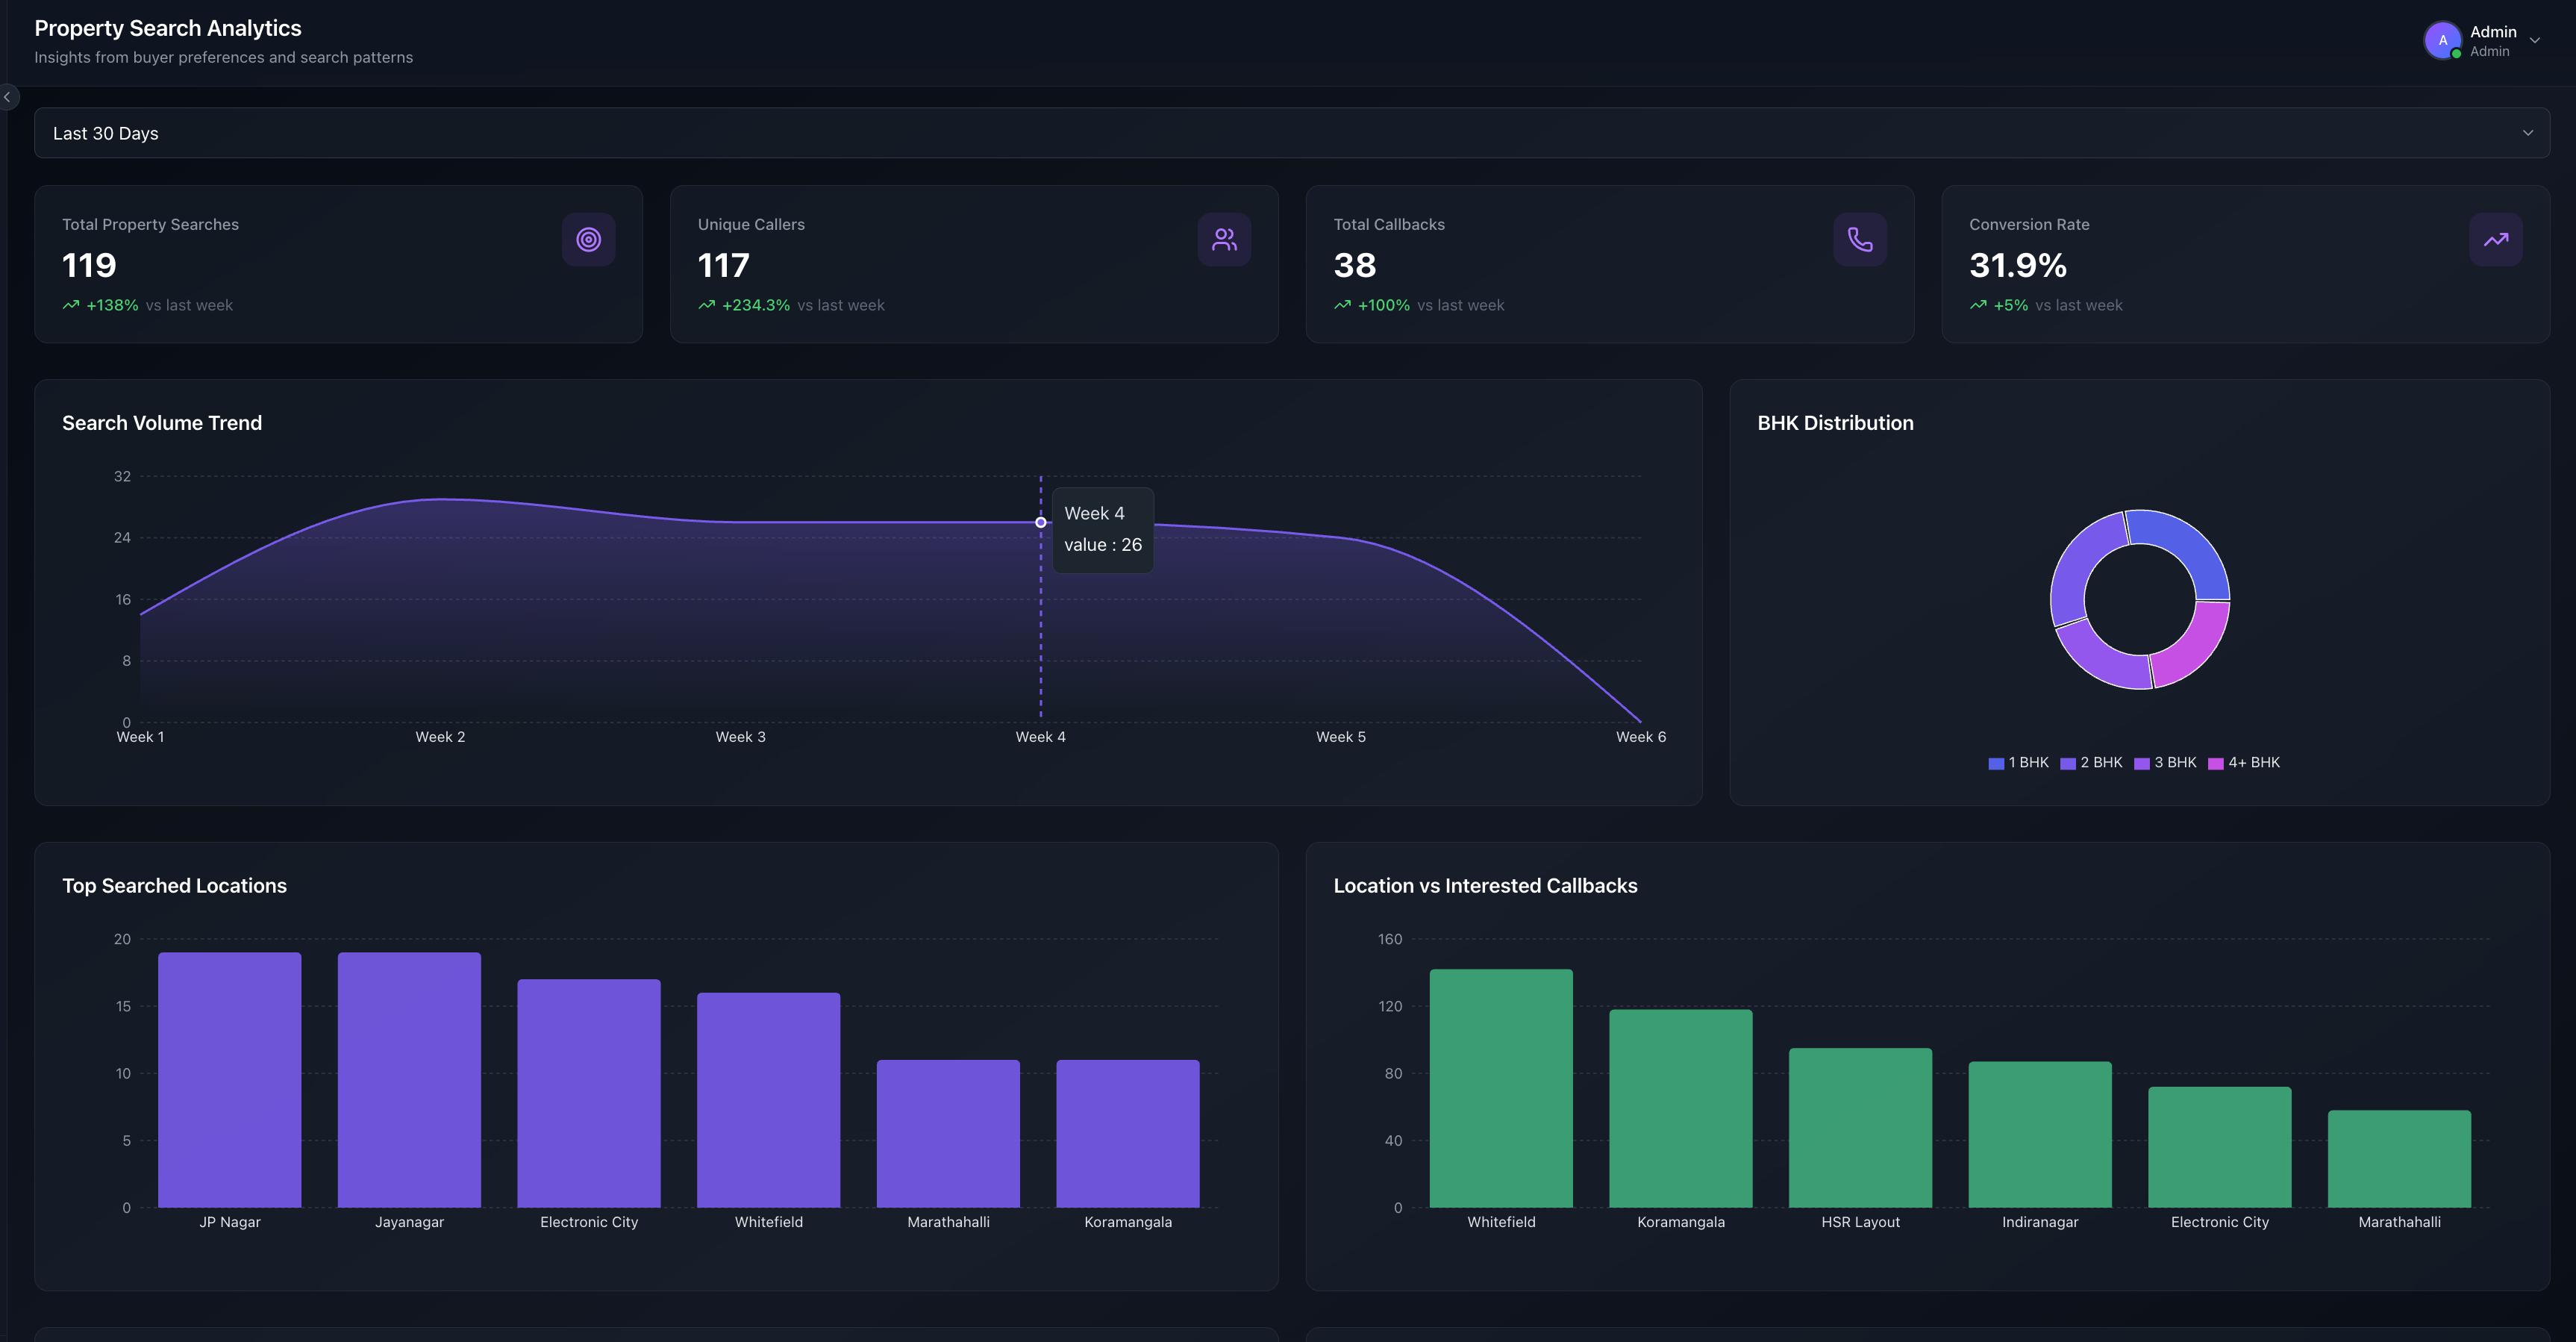Toggle the 1 BHK legend entry
The height and width of the screenshot is (1342, 2576).
coord(2019,762)
